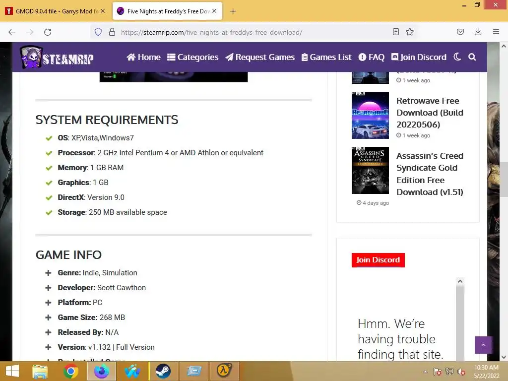Click the red Join Discord widget button
Image resolution: width=508 pixels, height=381 pixels.
coord(378,260)
